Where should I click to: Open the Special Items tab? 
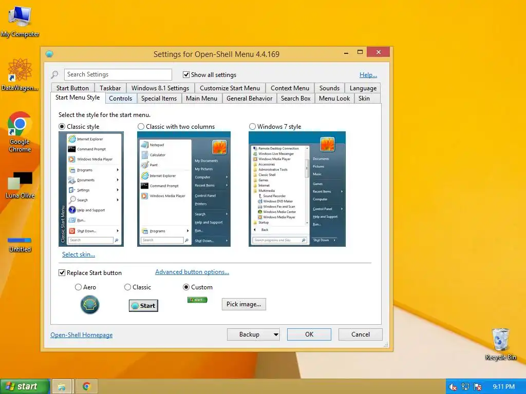click(x=159, y=98)
